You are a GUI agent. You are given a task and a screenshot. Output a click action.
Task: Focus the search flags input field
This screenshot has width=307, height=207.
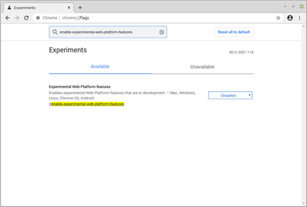coord(108,32)
